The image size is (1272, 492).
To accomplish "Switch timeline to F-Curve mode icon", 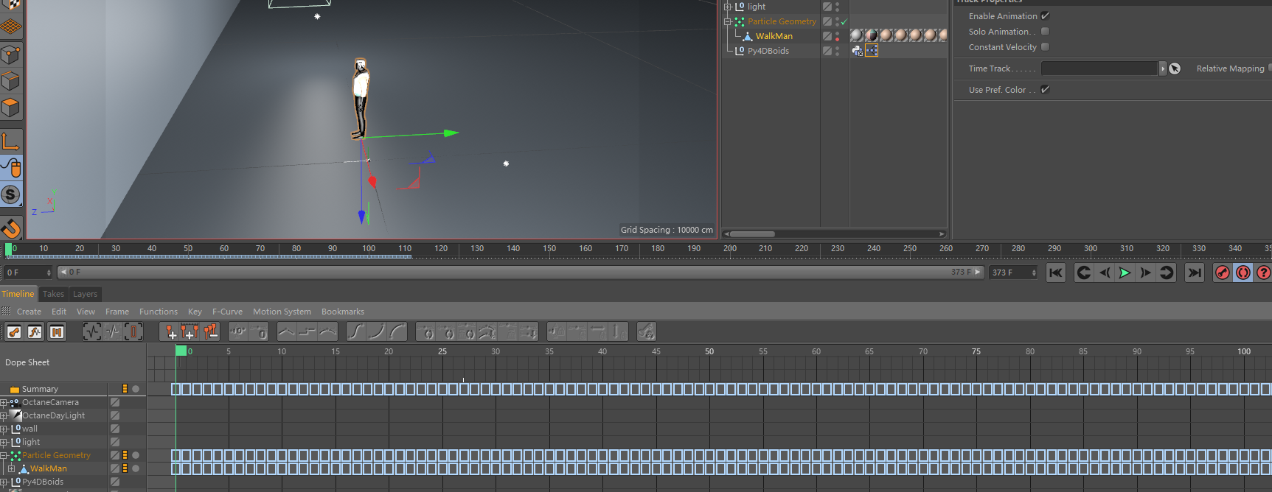I will coord(35,332).
